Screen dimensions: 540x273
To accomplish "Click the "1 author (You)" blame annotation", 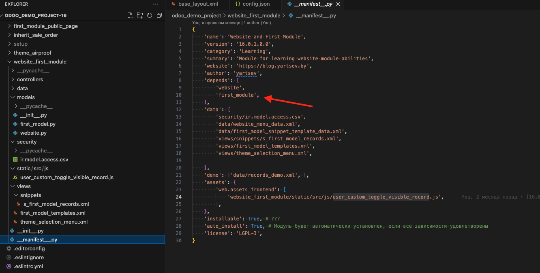I will 257,23.
